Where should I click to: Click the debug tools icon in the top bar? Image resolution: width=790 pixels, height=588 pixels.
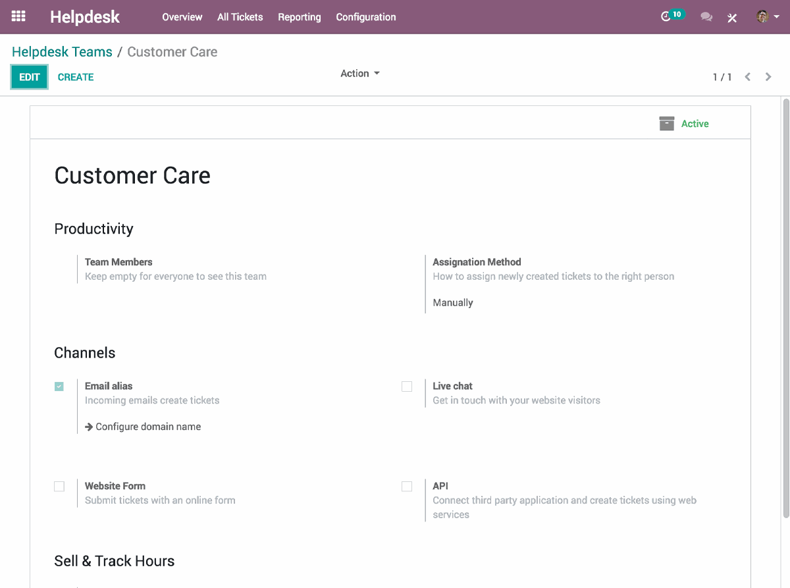[x=731, y=17]
